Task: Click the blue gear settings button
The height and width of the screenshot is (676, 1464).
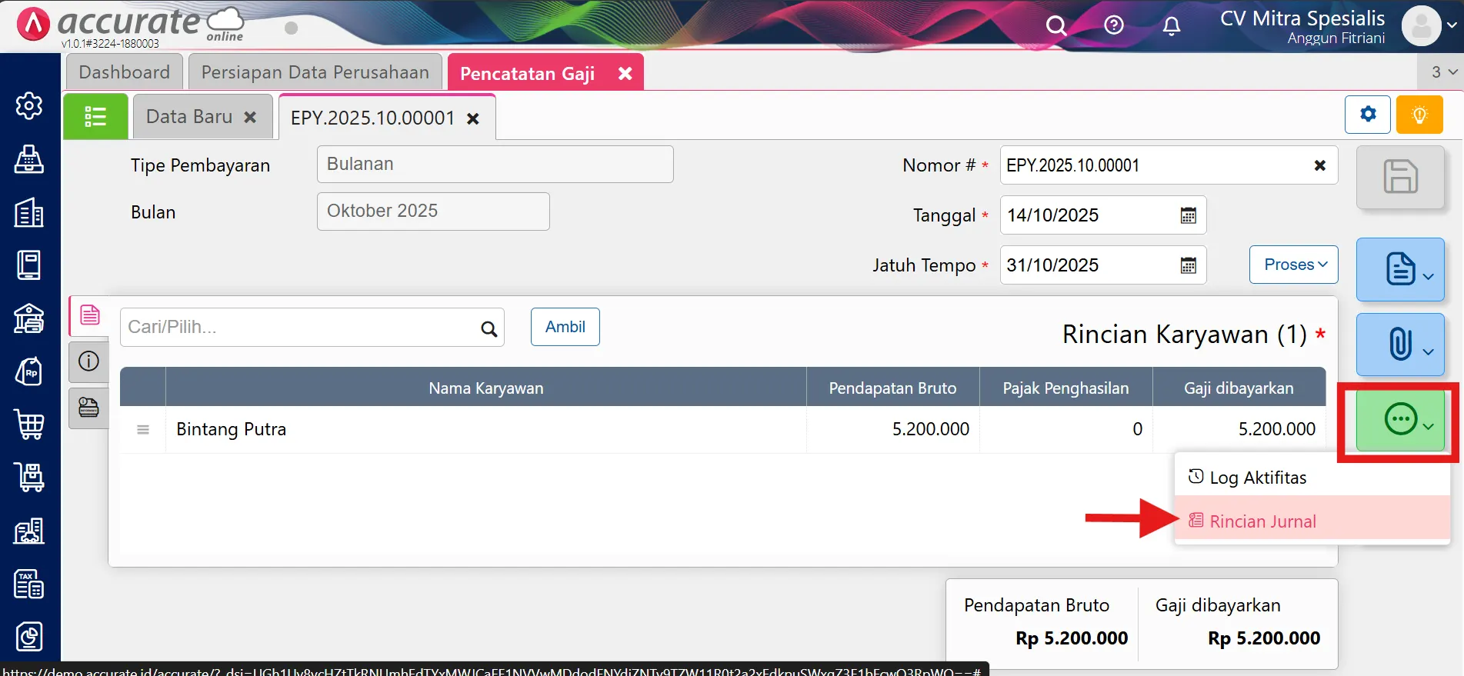Action: point(1367,115)
